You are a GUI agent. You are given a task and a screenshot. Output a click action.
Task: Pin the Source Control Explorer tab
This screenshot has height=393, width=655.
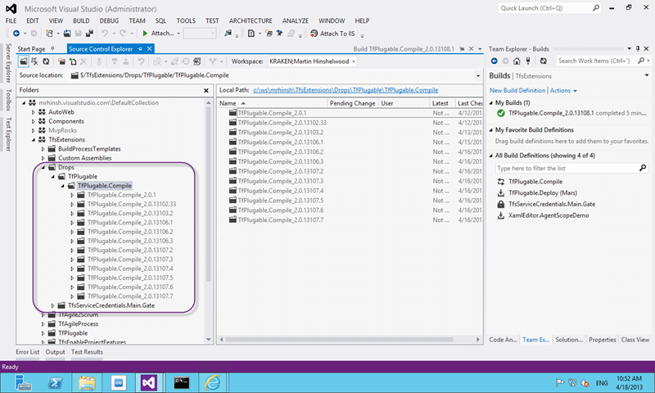coord(140,49)
